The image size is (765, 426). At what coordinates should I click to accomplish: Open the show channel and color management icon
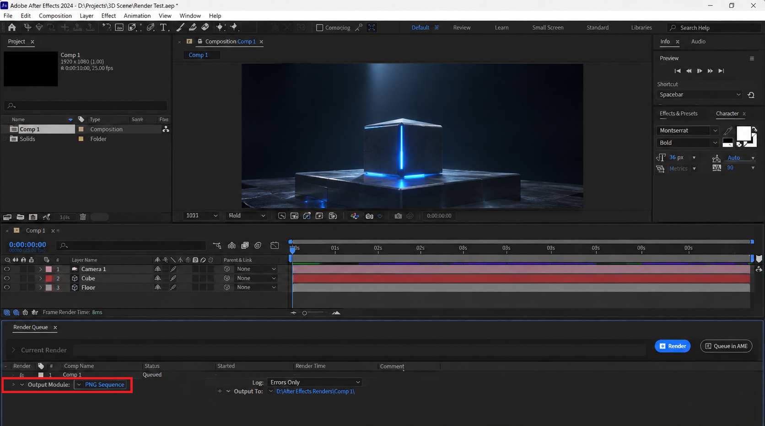(x=355, y=216)
